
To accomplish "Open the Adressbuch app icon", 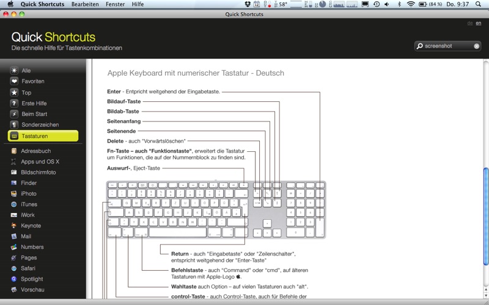I will [13, 151].
